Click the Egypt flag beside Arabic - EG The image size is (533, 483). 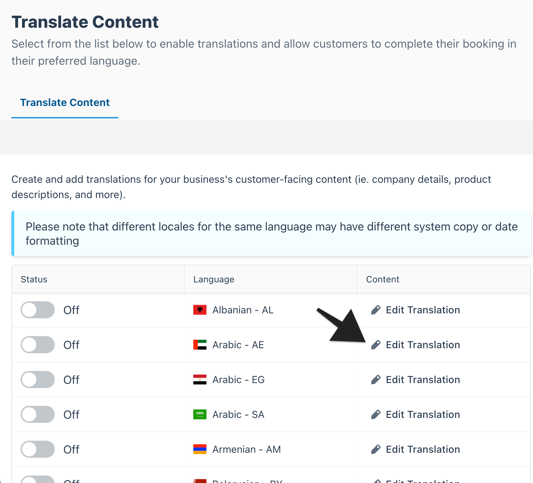coord(200,379)
